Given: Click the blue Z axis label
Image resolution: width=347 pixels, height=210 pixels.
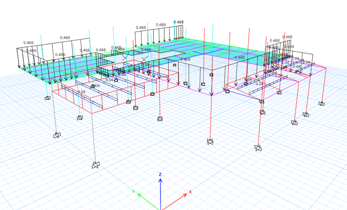Looking at the screenshot, I should pos(160,175).
